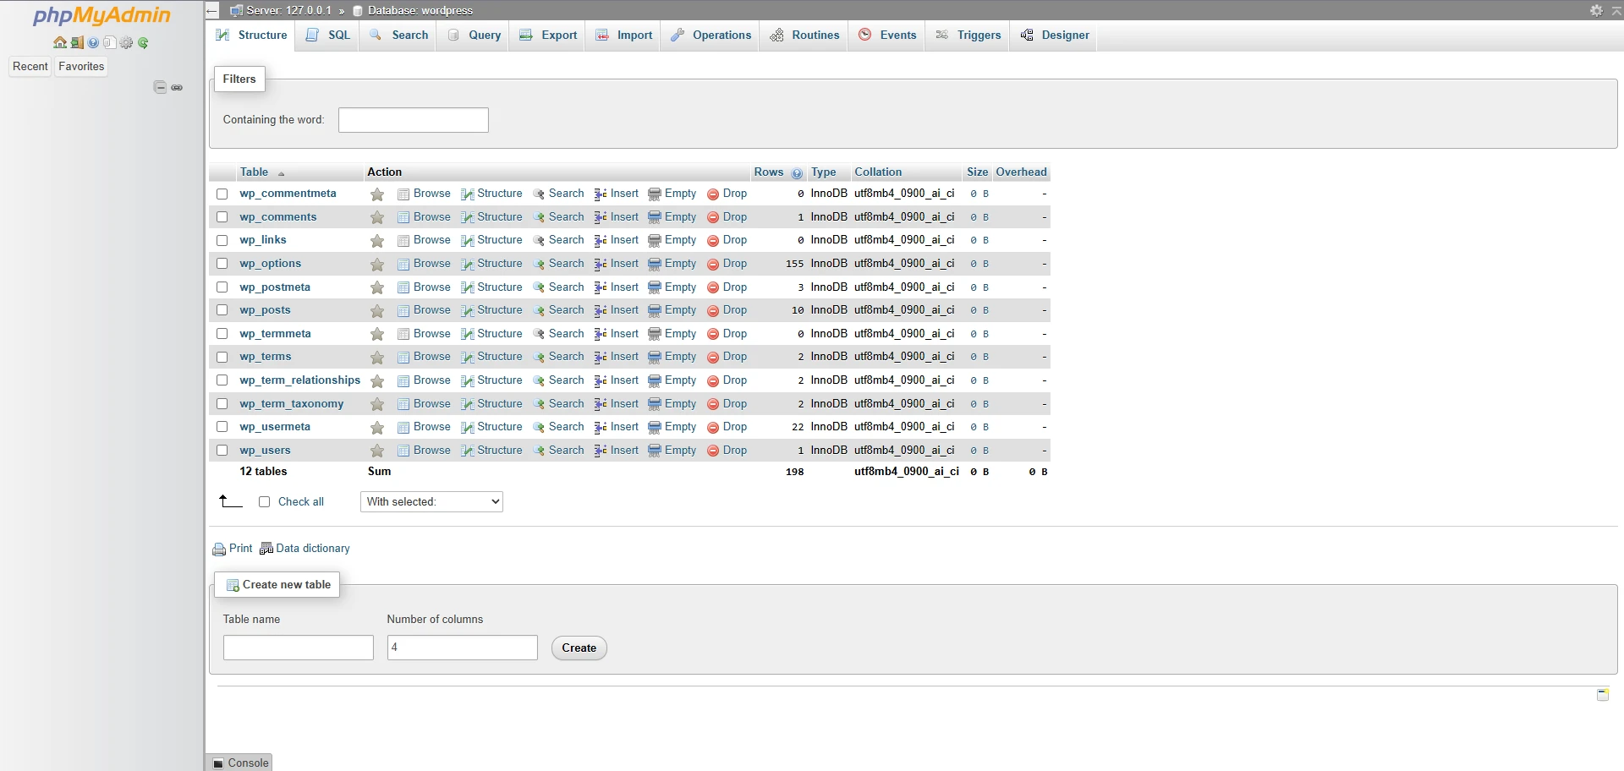
Task: Click the Print link
Action: pos(233,549)
